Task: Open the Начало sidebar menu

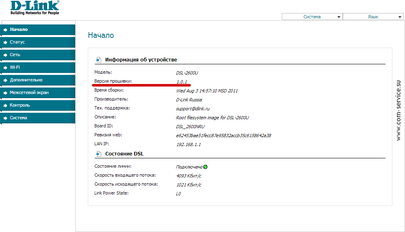Action: click(x=38, y=29)
